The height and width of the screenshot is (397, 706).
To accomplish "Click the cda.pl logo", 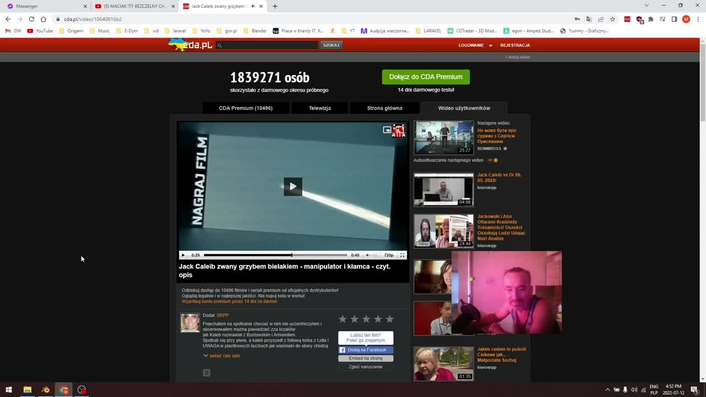I will tap(191, 45).
